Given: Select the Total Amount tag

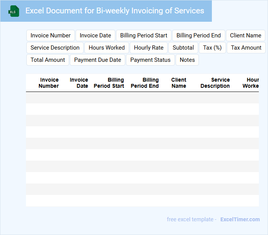Looking at the screenshot, I should [x=48, y=60].
